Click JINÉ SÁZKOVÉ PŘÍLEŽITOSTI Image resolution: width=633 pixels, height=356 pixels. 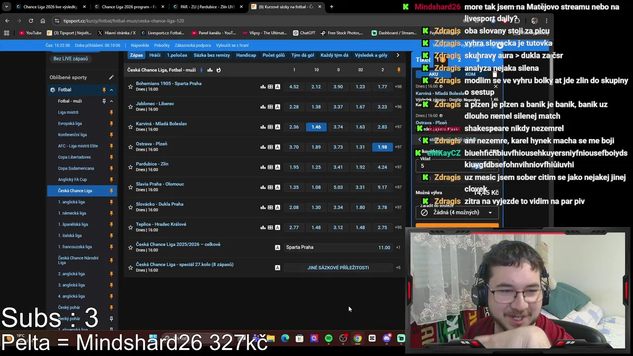(338, 267)
